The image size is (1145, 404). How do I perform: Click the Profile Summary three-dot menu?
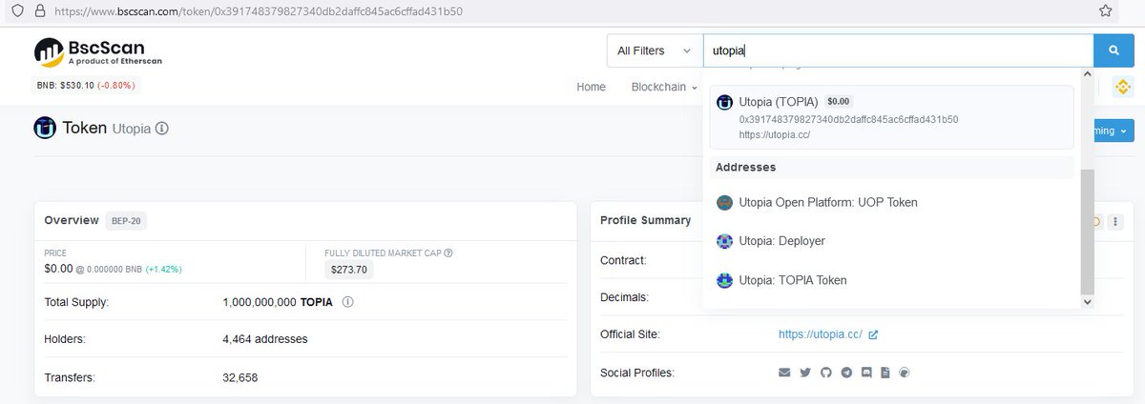click(1115, 221)
